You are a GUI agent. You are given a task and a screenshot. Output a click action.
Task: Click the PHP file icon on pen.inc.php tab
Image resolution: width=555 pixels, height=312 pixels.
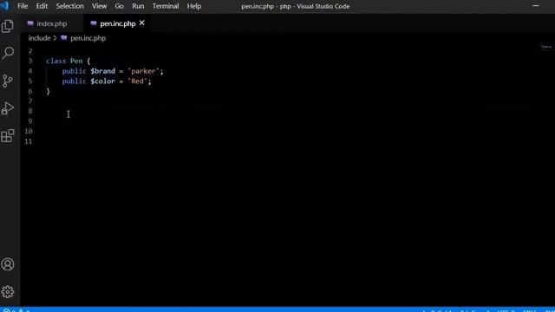(94, 23)
